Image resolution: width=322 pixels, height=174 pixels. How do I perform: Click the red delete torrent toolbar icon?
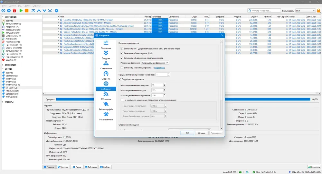click(x=14, y=11)
